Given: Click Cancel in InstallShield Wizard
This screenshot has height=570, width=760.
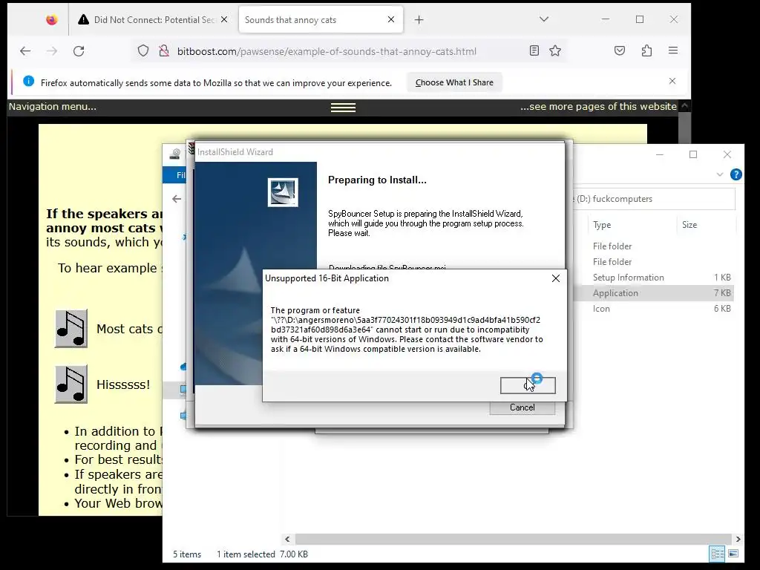Looking at the screenshot, I should pyautogui.click(x=522, y=407).
